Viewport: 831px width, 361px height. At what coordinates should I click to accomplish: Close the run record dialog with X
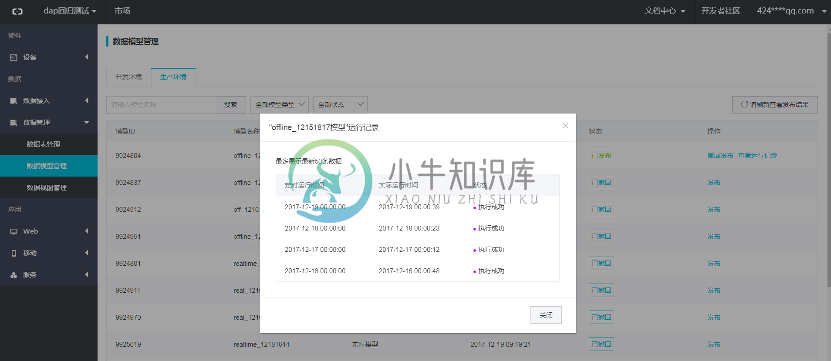pos(565,126)
